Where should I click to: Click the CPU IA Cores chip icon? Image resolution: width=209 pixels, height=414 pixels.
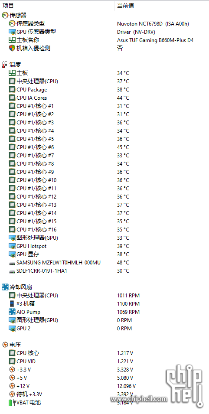12,98
